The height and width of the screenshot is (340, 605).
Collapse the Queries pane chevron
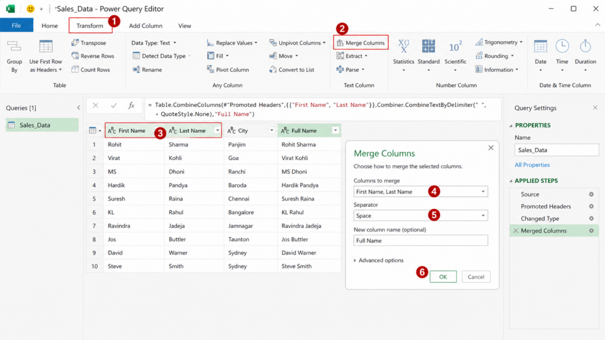coord(79,108)
